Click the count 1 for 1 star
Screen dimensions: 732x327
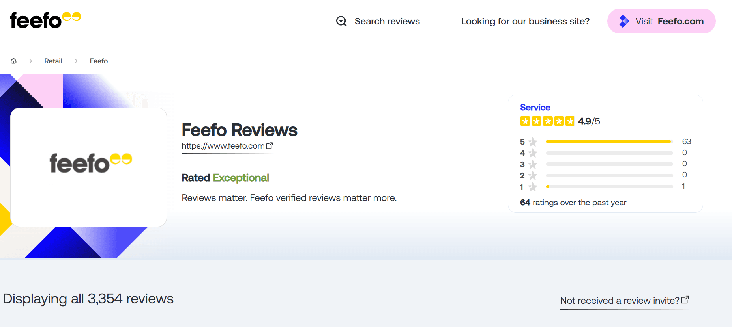coord(683,186)
